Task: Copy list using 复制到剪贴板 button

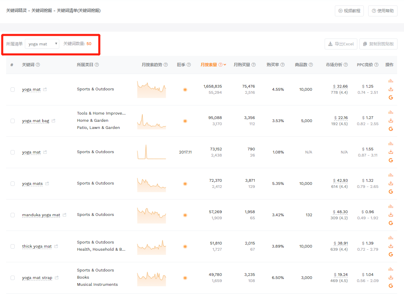Action: pos(378,44)
